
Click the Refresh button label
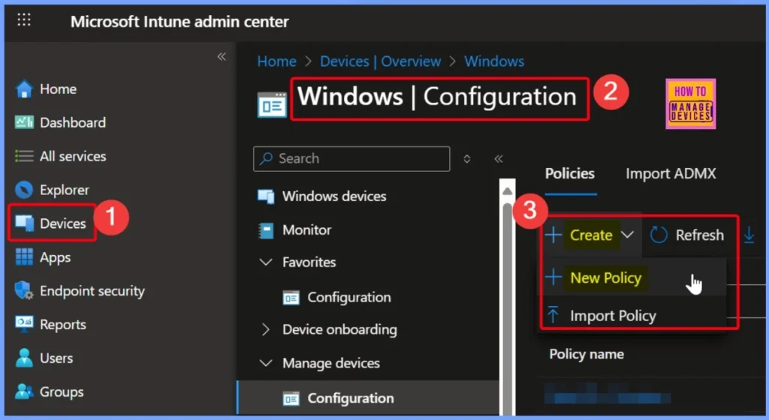(x=699, y=235)
